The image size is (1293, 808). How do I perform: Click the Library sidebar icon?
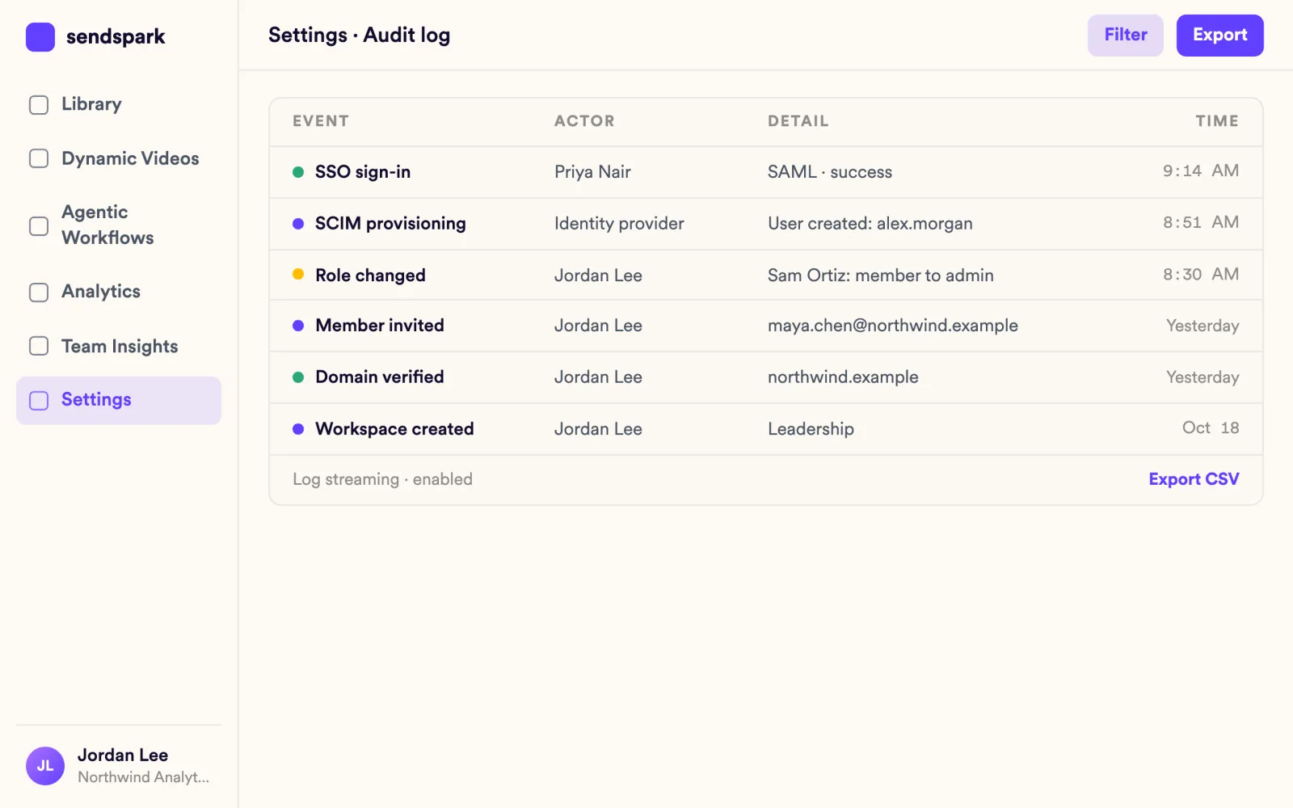pyautogui.click(x=39, y=105)
